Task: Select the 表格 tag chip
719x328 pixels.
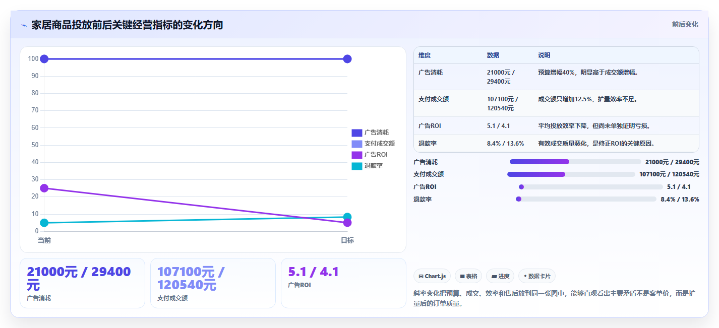Action: 468,276
